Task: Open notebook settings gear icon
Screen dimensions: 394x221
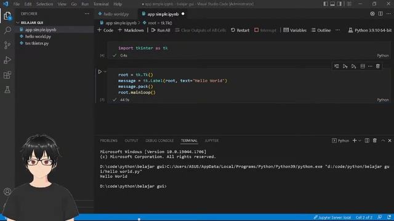Action: click(372, 14)
